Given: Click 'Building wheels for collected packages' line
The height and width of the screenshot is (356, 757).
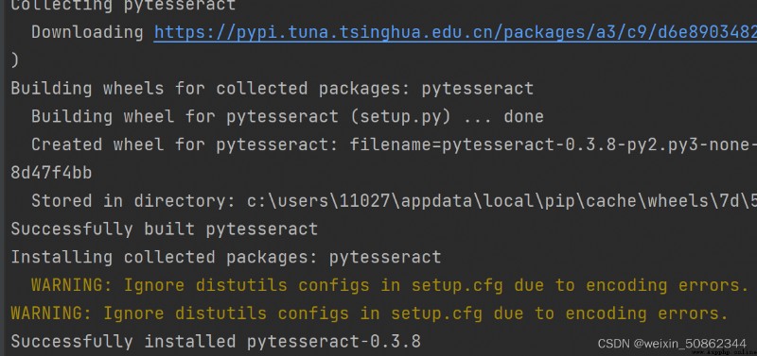Looking at the screenshot, I should [272, 88].
